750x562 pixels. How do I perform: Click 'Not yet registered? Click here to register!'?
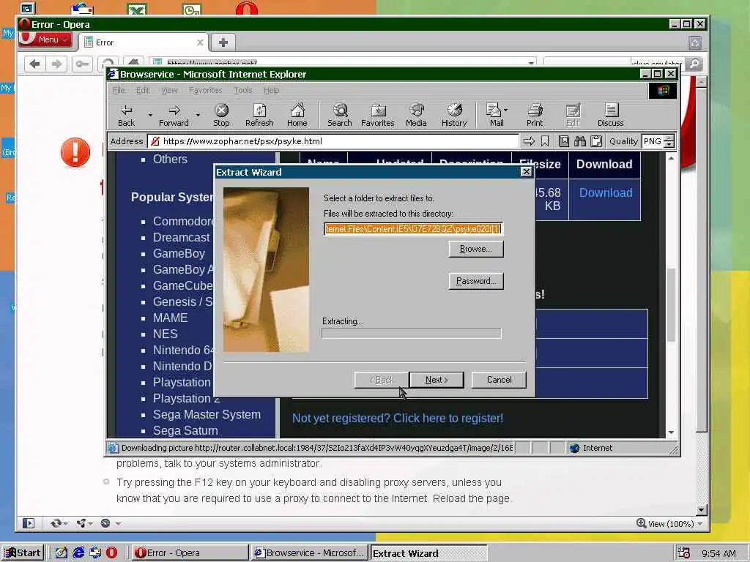[398, 418]
